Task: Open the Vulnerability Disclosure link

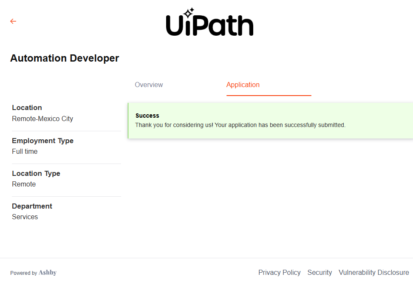Action: pos(373,273)
